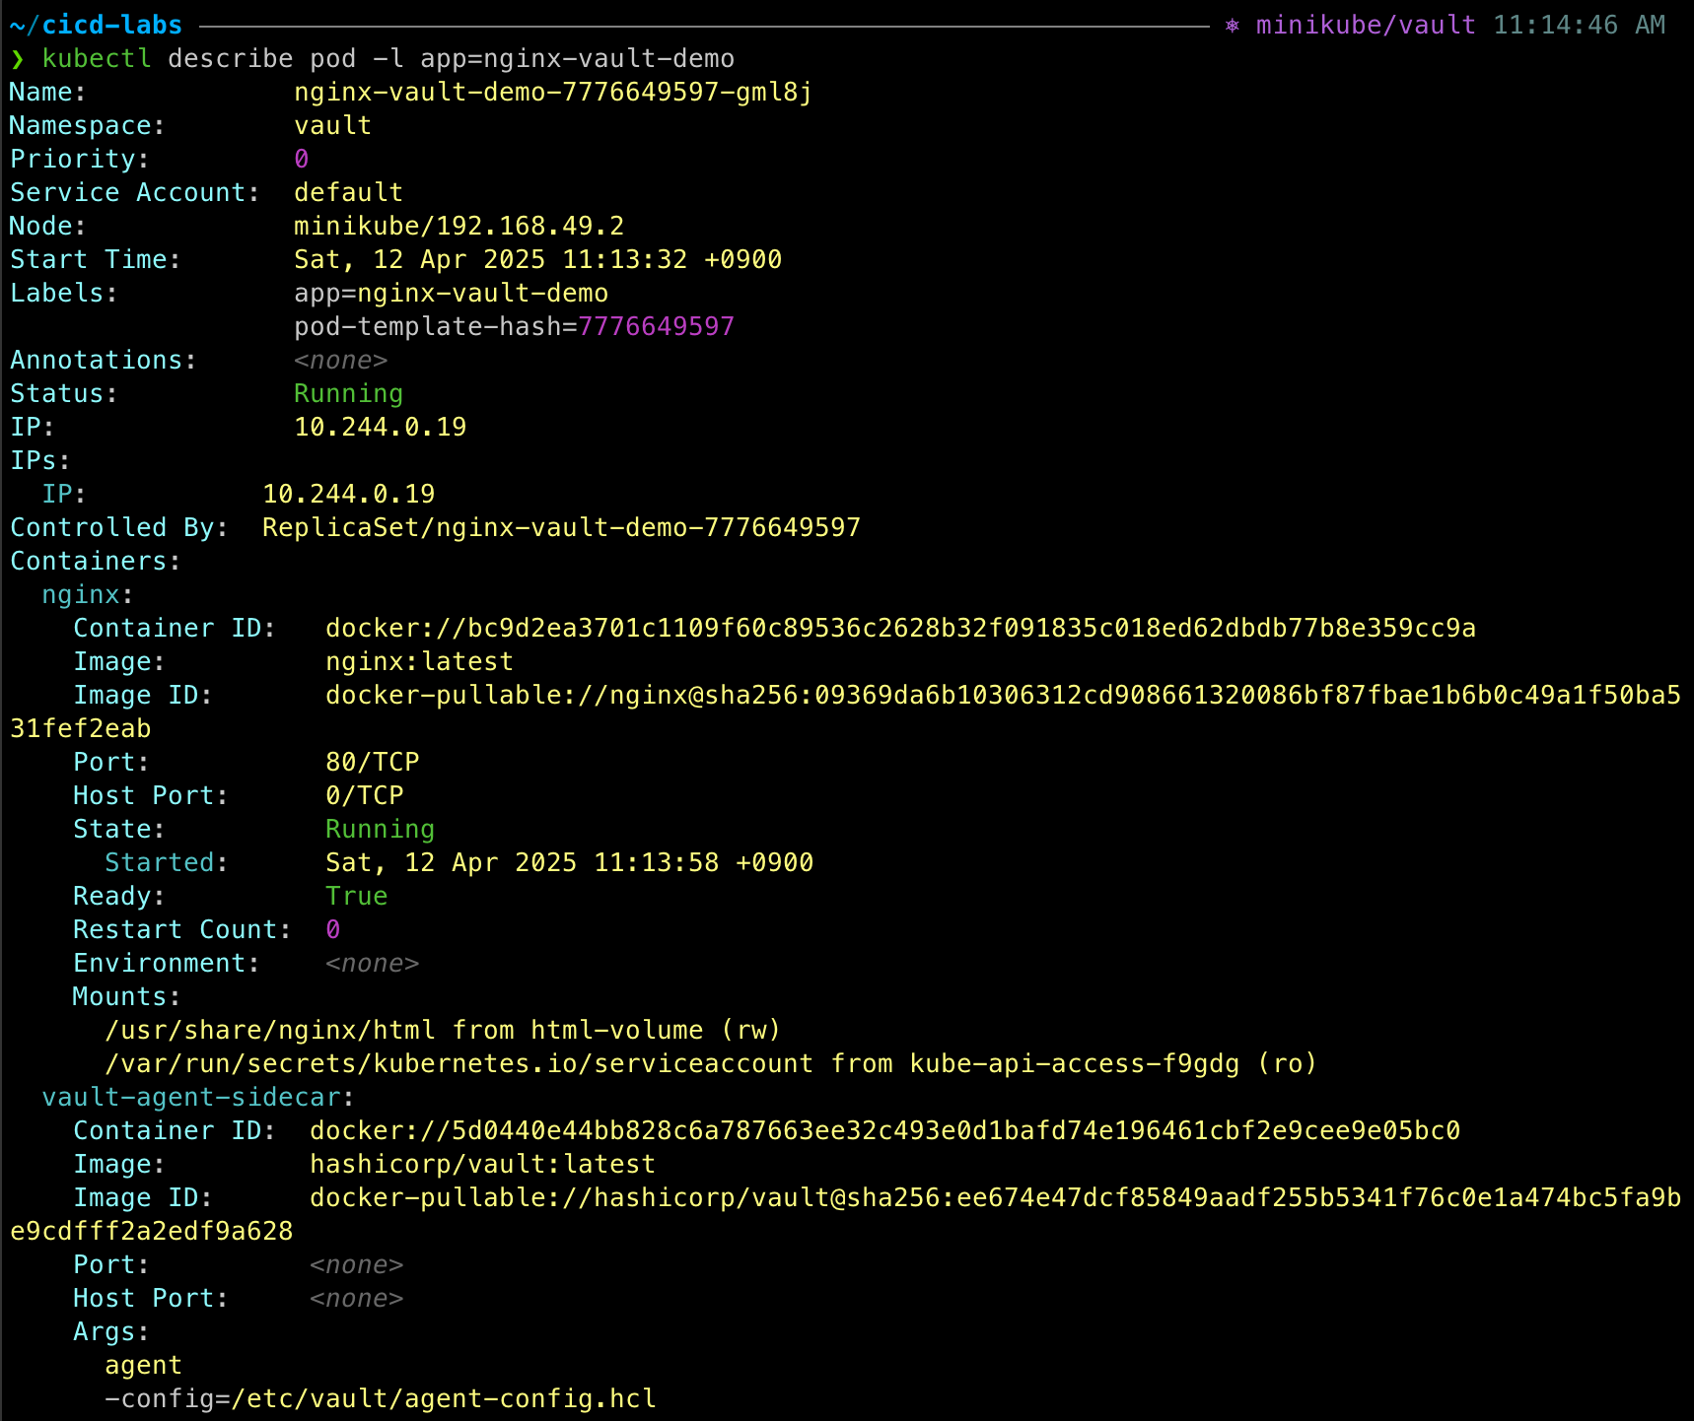Click the app=nginx-vault-demo selector argument

[x=577, y=58]
